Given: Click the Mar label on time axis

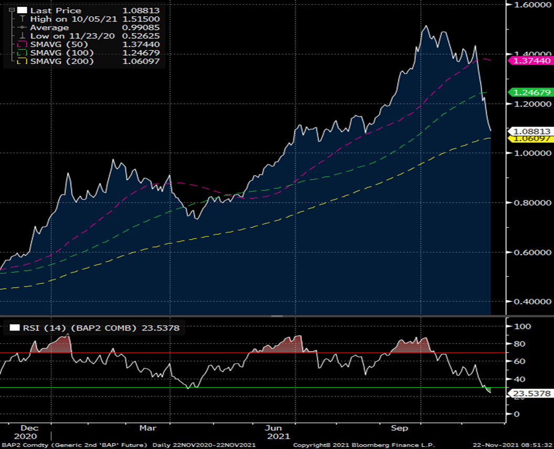Looking at the screenshot, I should (x=148, y=428).
